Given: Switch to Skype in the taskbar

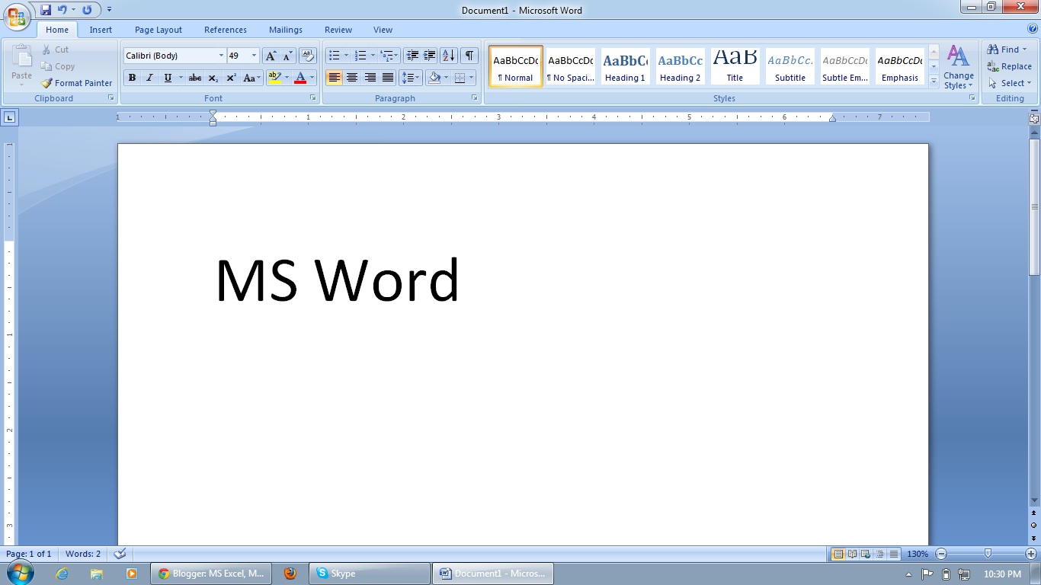Looking at the screenshot, I should click(x=370, y=574).
